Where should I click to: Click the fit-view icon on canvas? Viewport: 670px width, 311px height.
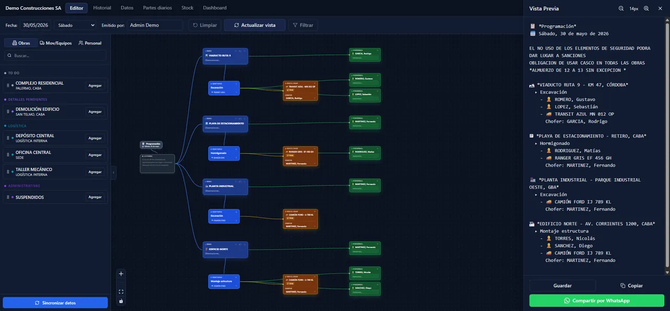click(121, 292)
